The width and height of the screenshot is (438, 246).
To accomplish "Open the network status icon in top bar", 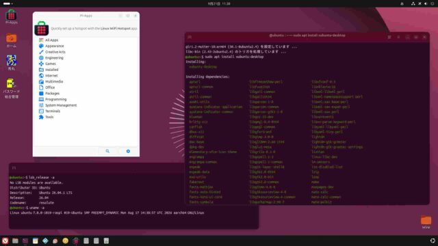I will (x=413, y=3).
